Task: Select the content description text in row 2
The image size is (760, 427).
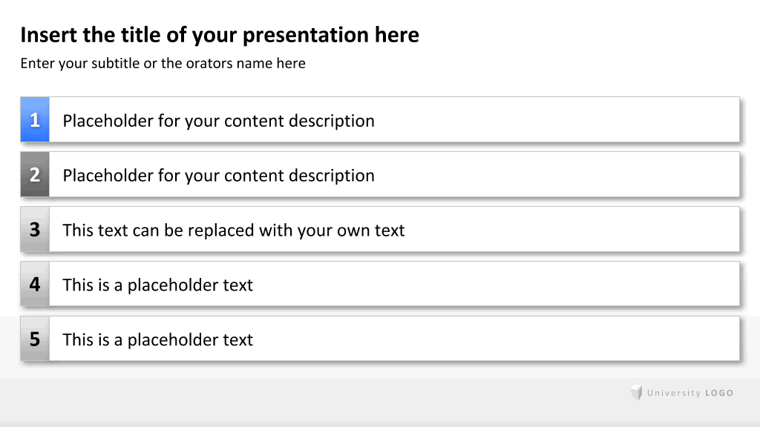Action: coord(219,175)
